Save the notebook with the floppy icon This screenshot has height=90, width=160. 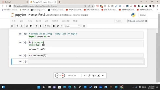tap(12, 26)
